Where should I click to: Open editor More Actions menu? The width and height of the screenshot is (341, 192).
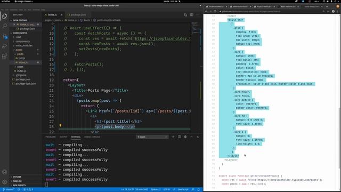198,15
